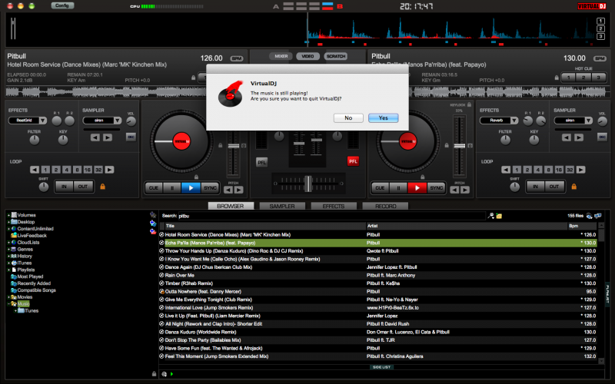615x384 pixels.
Task: Toggle the left PFL headphone cue
Action: [x=261, y=161]
